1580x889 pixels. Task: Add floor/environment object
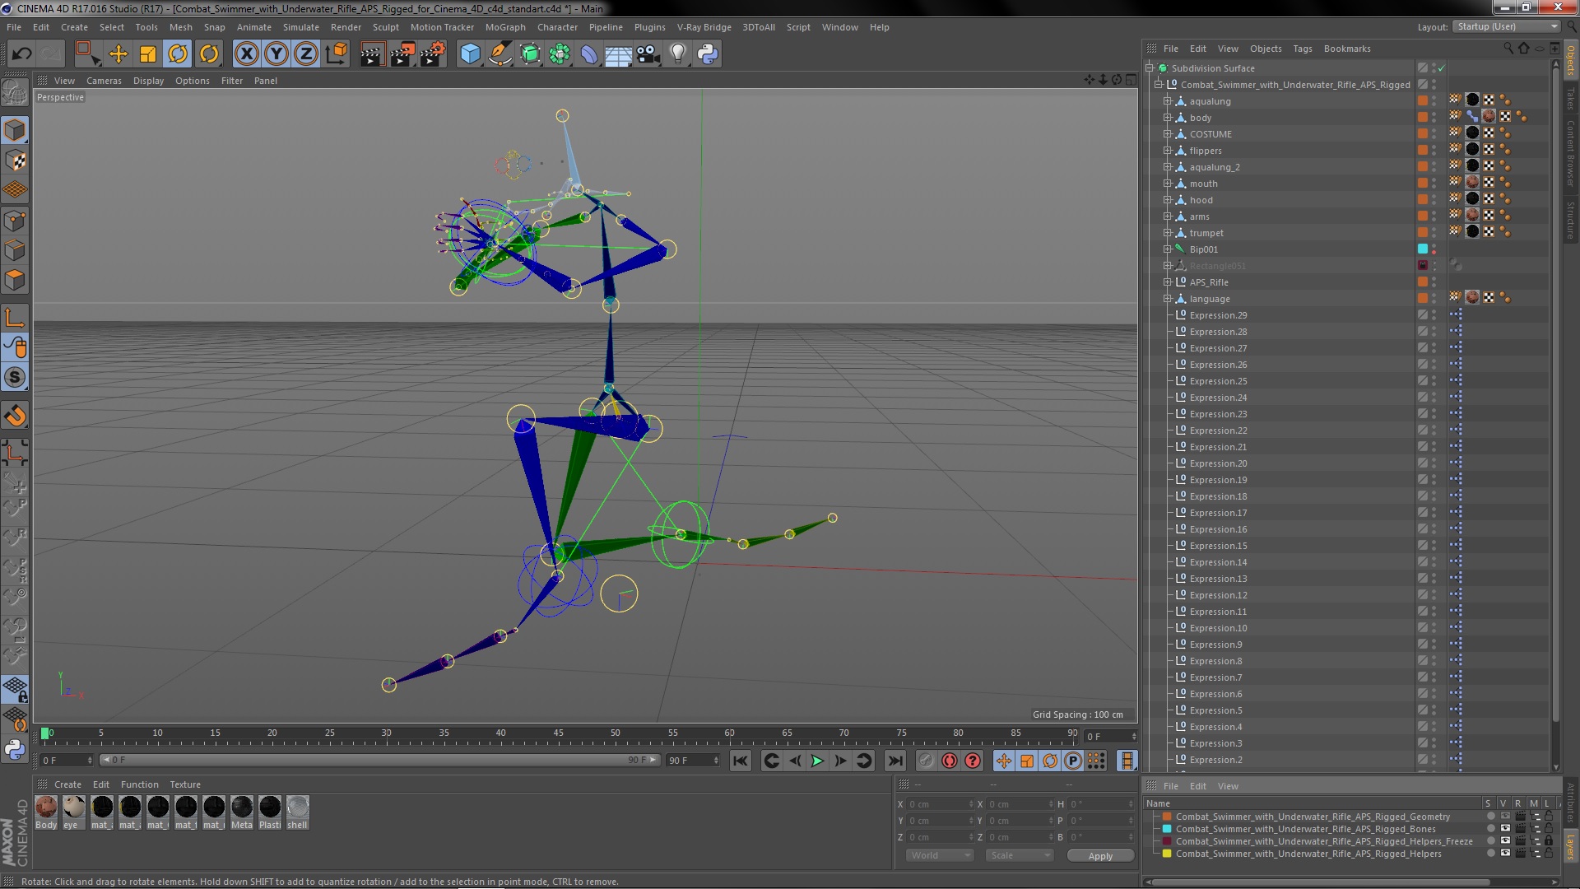pyautogui.click(x=618, y=54)
